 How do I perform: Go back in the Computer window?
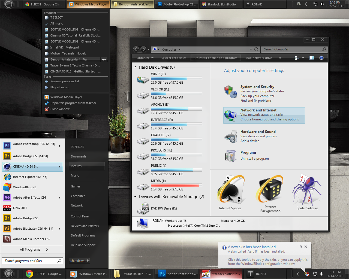136,49
